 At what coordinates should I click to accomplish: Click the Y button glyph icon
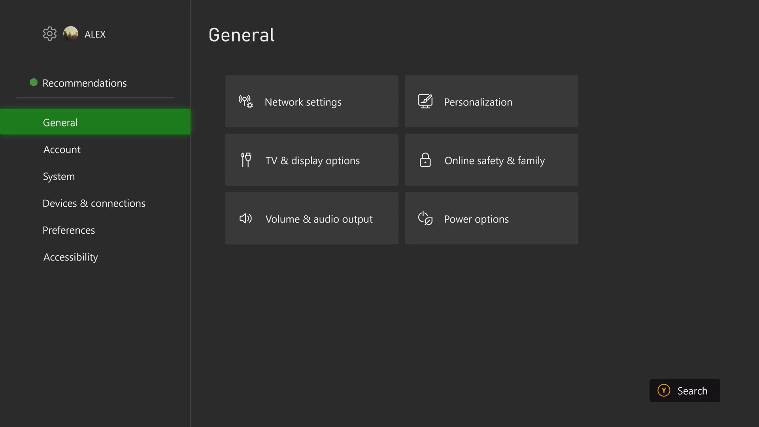click(664, 390)
